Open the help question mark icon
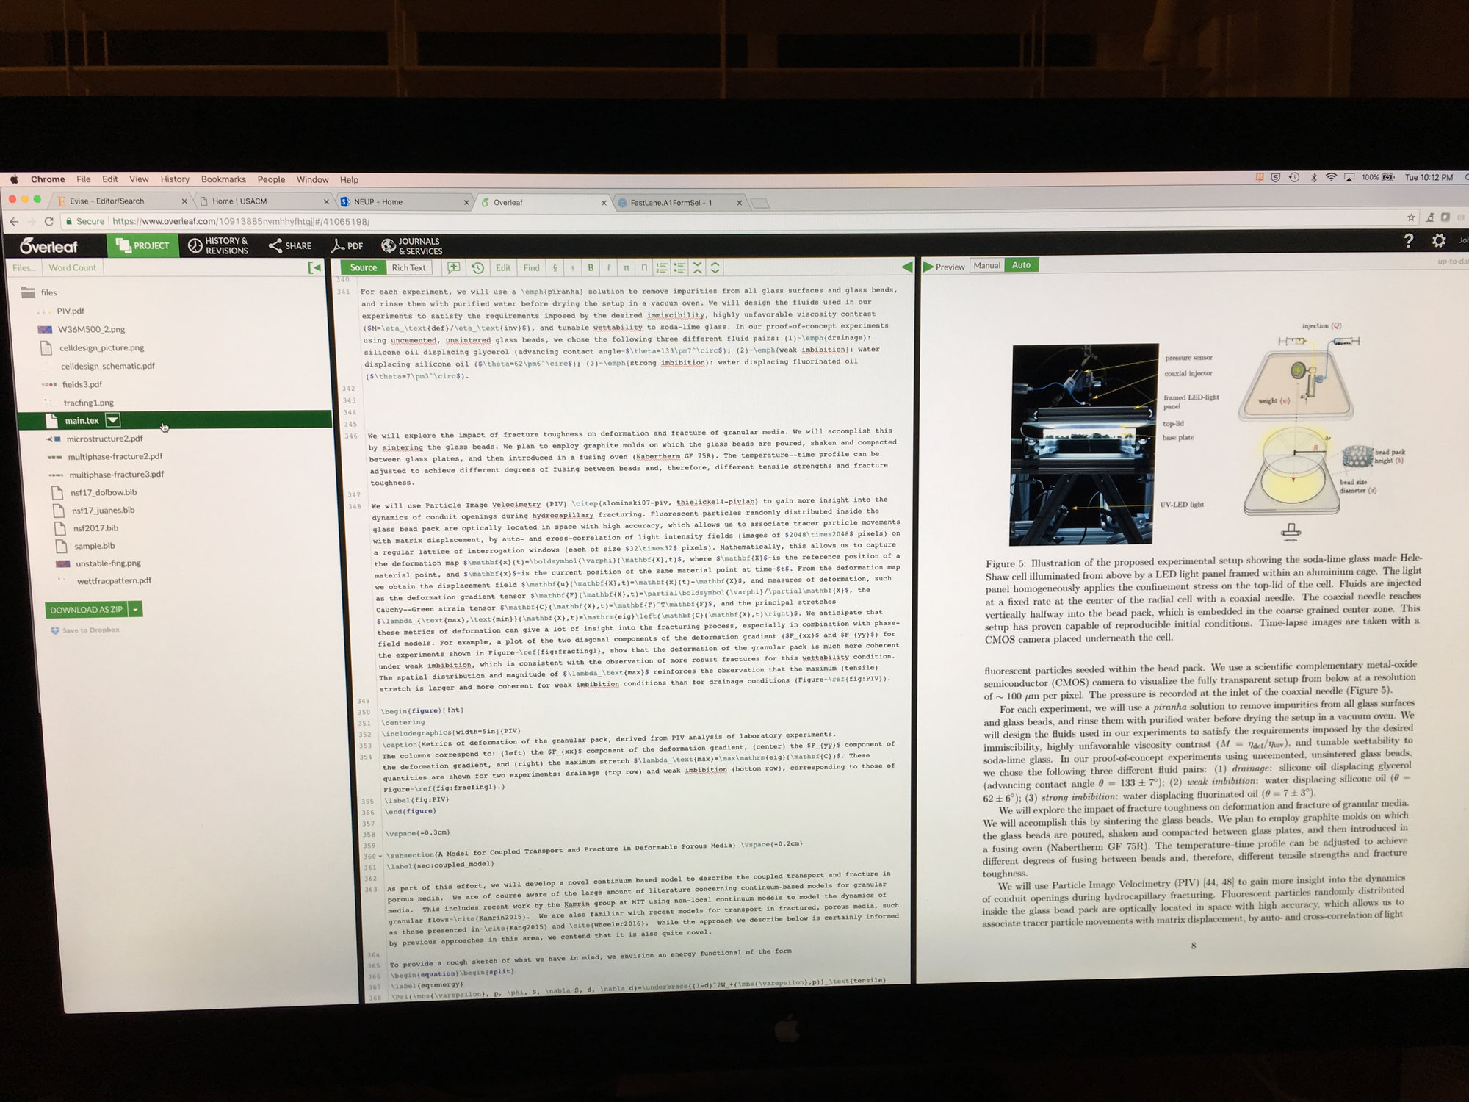This screenshot has width=1469, height=1102. 1408,240
